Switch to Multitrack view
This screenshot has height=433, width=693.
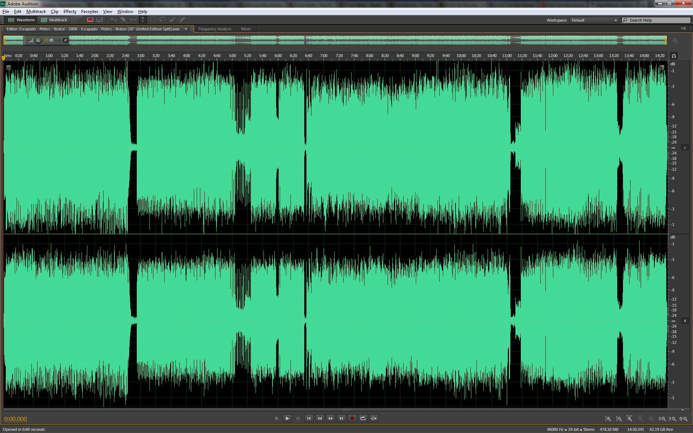coord(55,20)
